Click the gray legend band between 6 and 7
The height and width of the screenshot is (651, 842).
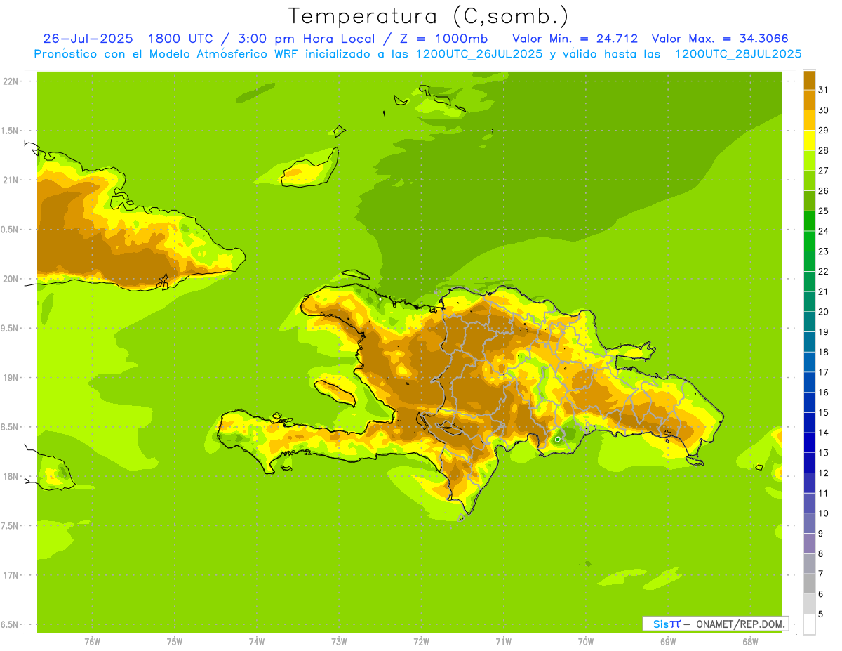pos(809,584)
